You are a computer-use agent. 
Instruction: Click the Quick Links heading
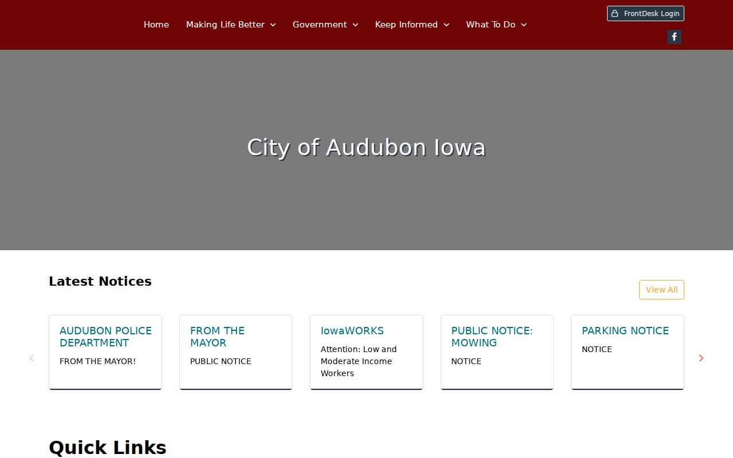pyautogui.click(x=108, y=448)
